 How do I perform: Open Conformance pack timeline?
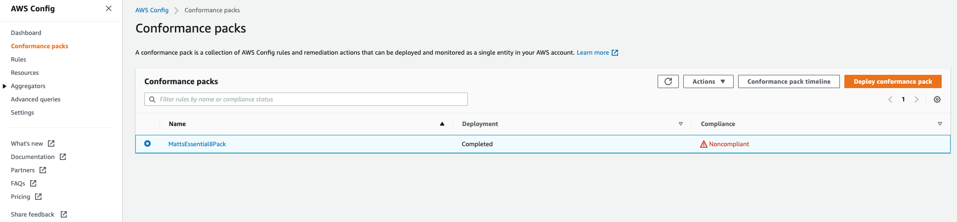coord(789,82)
